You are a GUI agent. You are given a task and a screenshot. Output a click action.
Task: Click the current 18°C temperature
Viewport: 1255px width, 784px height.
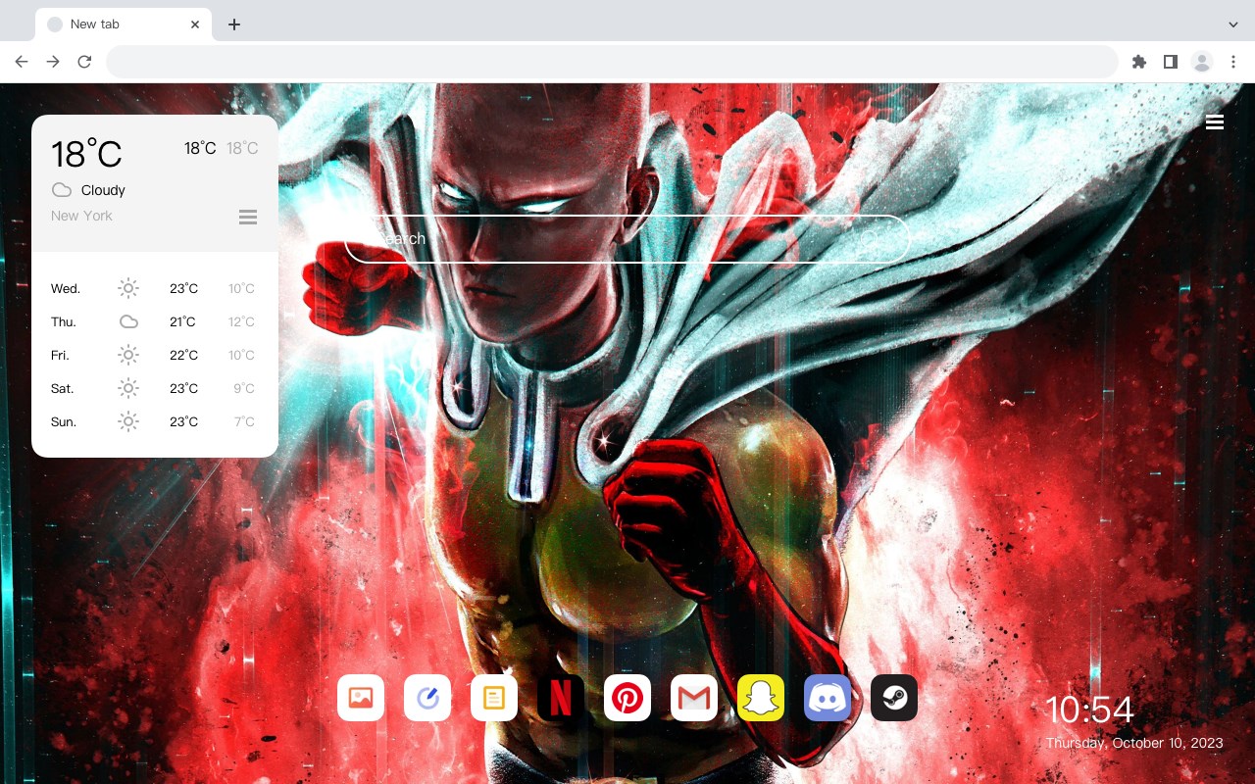[x=86, y=154]
